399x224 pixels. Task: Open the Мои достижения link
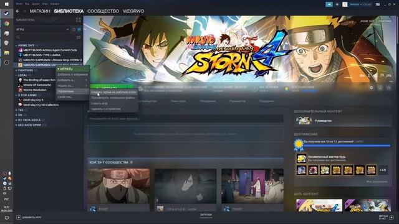tap(377, 182)
